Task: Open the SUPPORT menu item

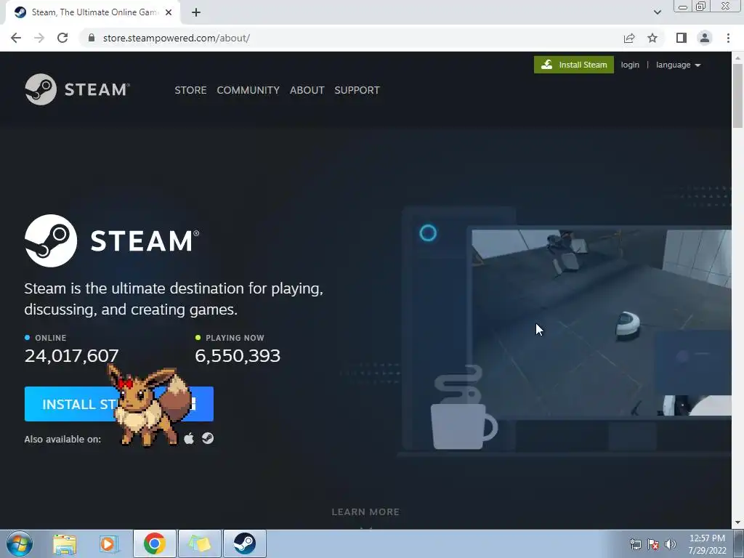Action: (357, 90)
